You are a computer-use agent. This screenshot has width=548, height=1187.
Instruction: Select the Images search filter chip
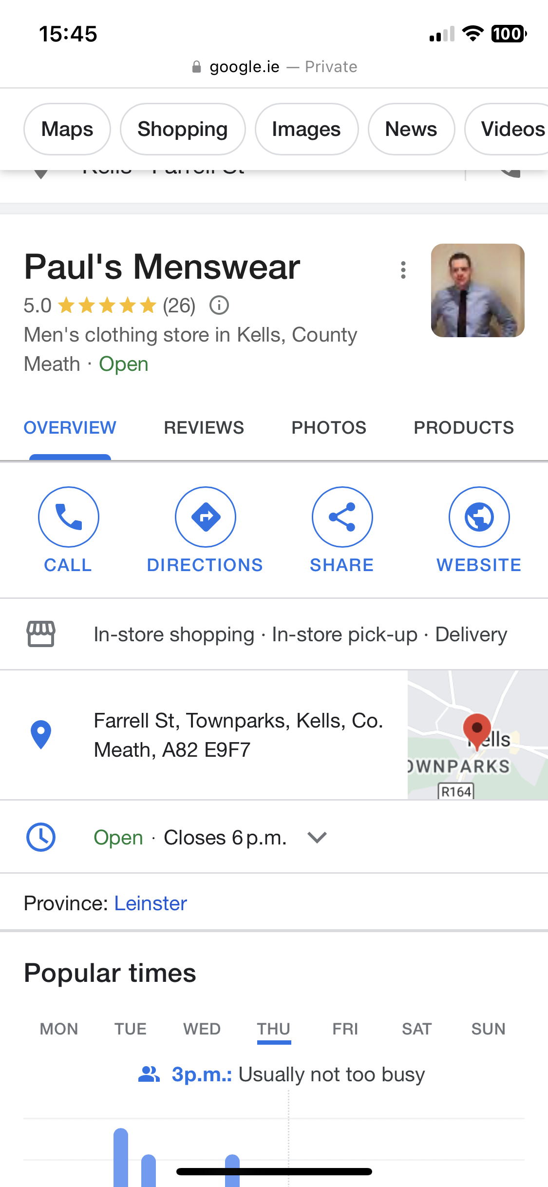coord(306,129)
